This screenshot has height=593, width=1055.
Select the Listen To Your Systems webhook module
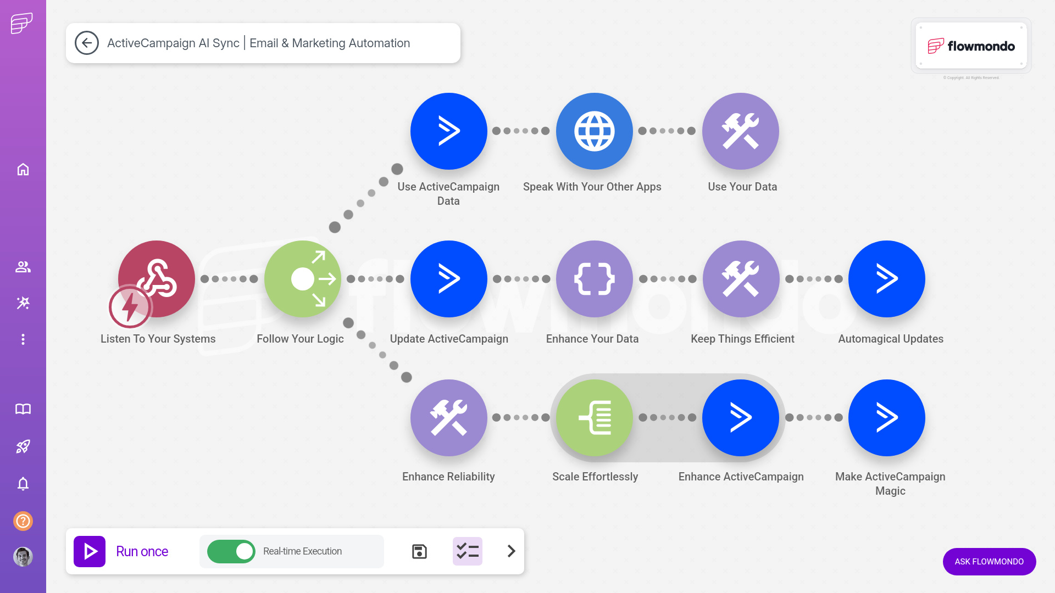157,279
